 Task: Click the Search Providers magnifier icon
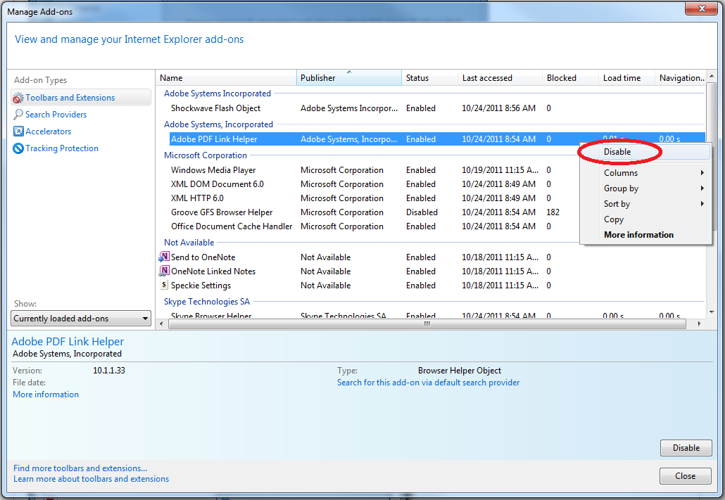18,114
